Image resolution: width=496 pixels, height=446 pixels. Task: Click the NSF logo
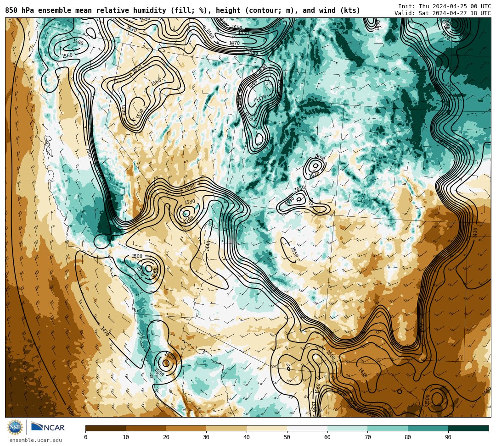(x=15, y=427)
